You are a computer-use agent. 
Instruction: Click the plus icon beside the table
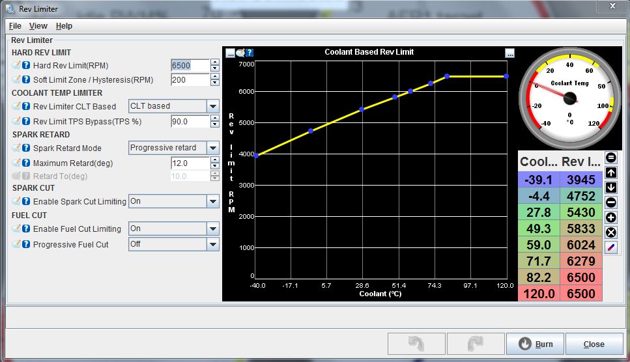[x=610, y=217]
